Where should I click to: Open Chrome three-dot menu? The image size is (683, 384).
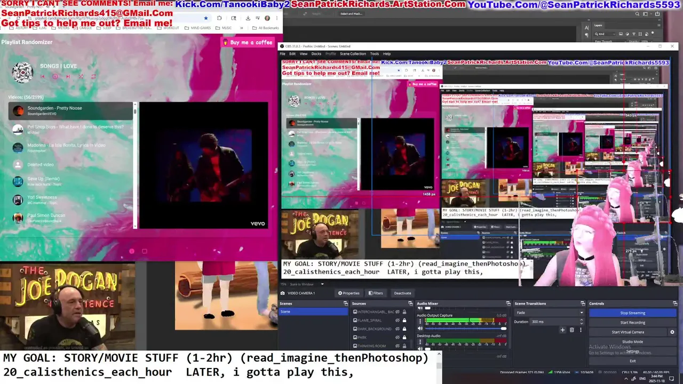[x=276, y=18]
